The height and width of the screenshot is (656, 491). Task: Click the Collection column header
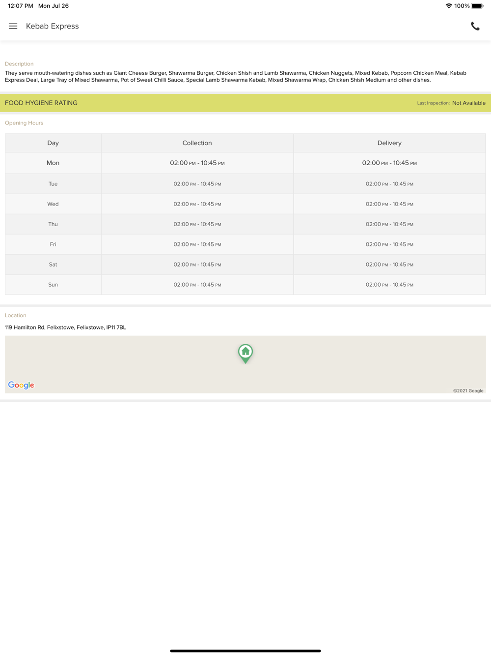(197, 143)
